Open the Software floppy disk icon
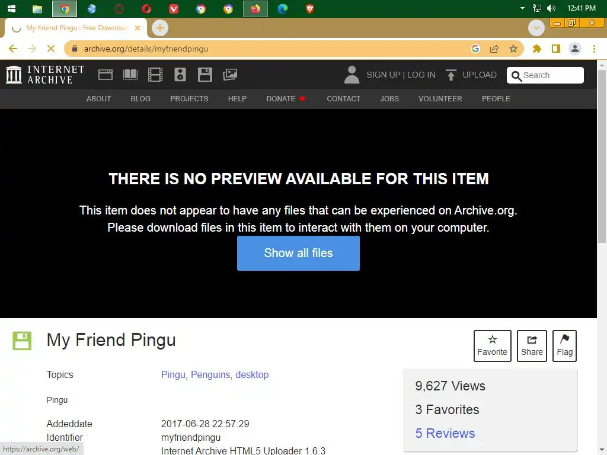The image size is (607, 455). point(205,74)
